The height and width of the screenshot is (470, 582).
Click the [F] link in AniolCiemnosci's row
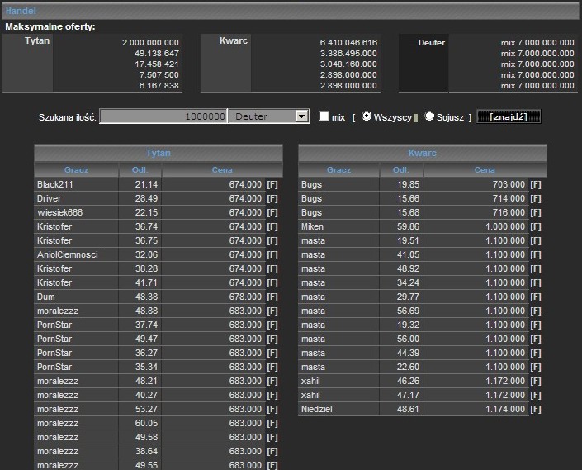click(272, 254)
